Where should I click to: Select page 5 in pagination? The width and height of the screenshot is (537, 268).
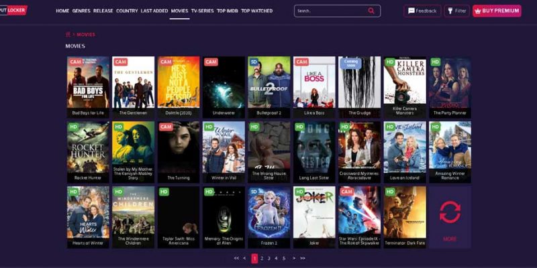tap(283, 259)
